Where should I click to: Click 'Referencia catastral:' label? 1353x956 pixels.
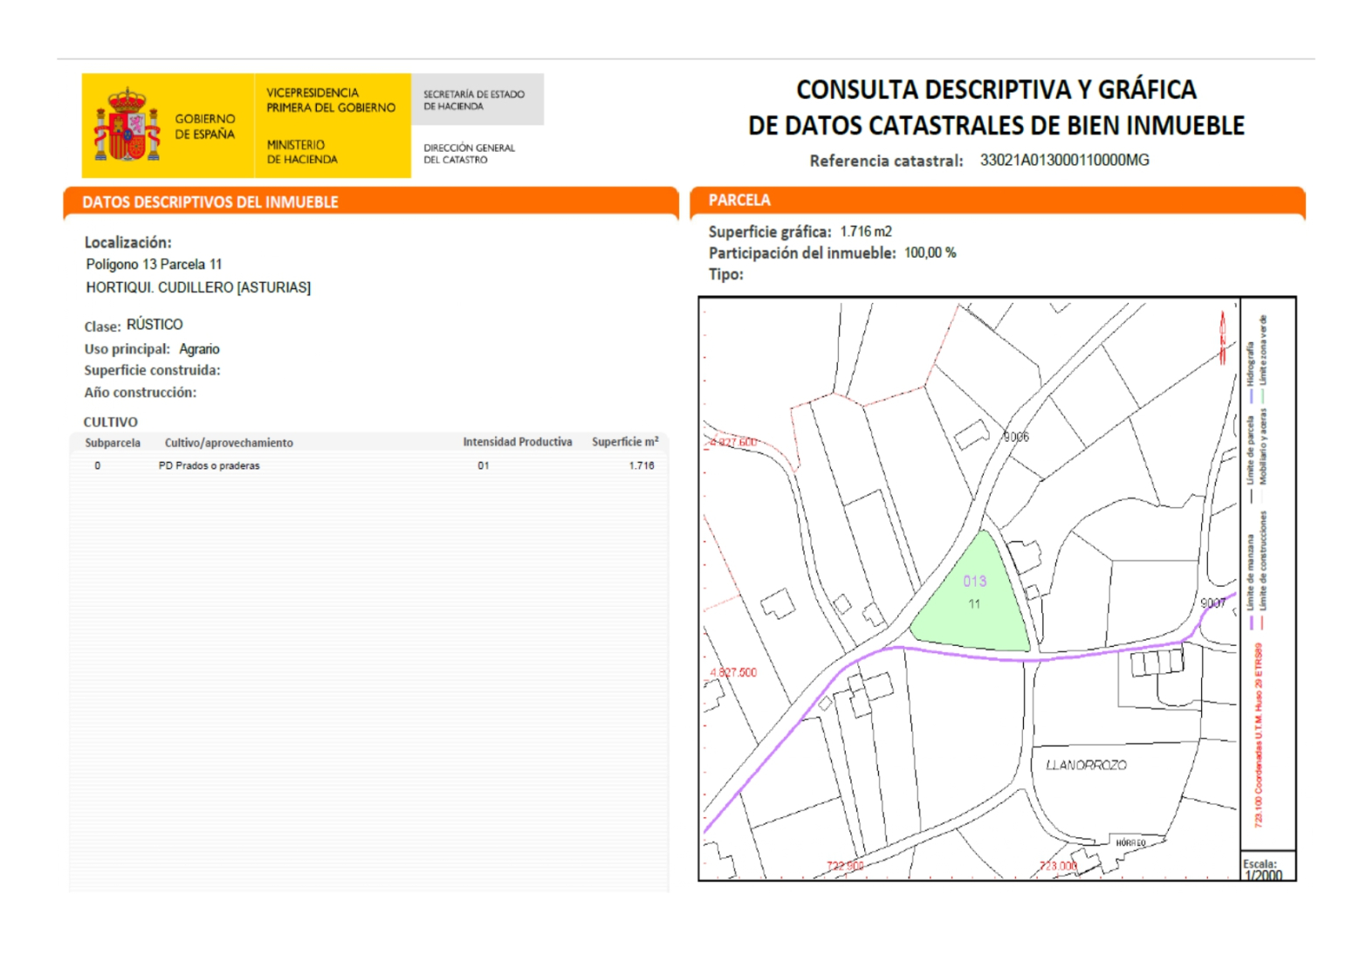pos(886,161)
